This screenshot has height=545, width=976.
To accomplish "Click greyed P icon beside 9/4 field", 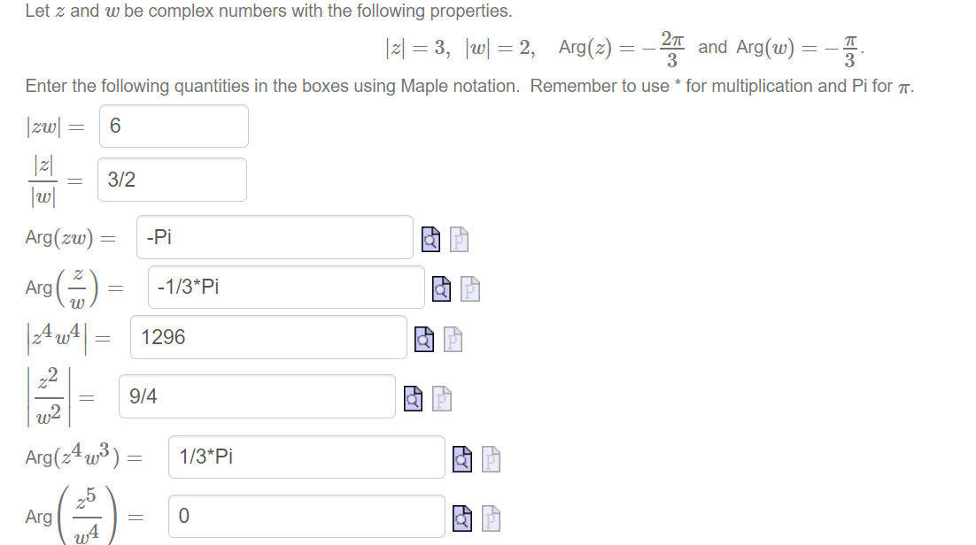I will point(440,398).
